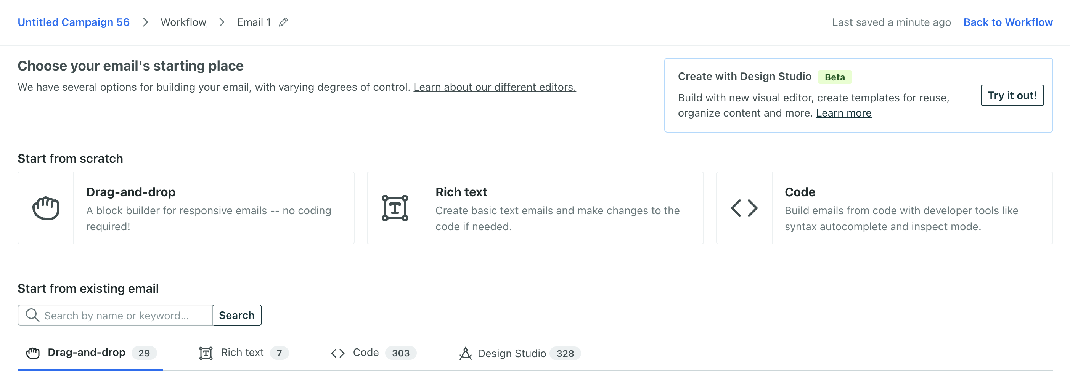
Task: Go to Untitled Campaign 56 breadcrumb
Action: click(x=74, y=22)
